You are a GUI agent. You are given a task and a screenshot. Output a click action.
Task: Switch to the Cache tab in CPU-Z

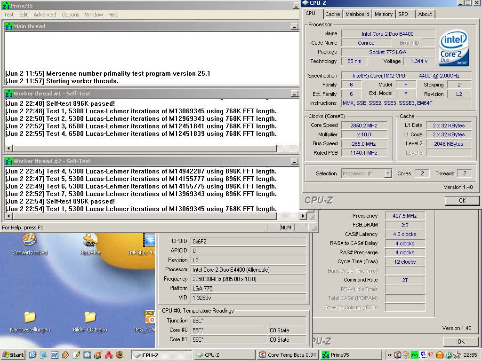click(x=333, y=14)
